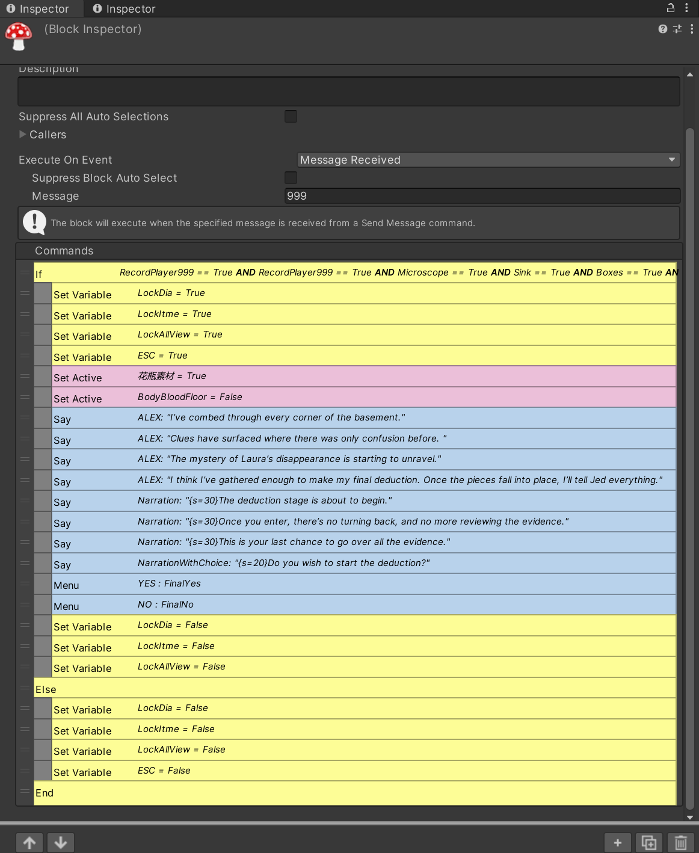Click the grey square beside ESC = True
Image resolution: width=699 pixels, height=853 pixels.
pyautogui.click(x=43, y=356)
